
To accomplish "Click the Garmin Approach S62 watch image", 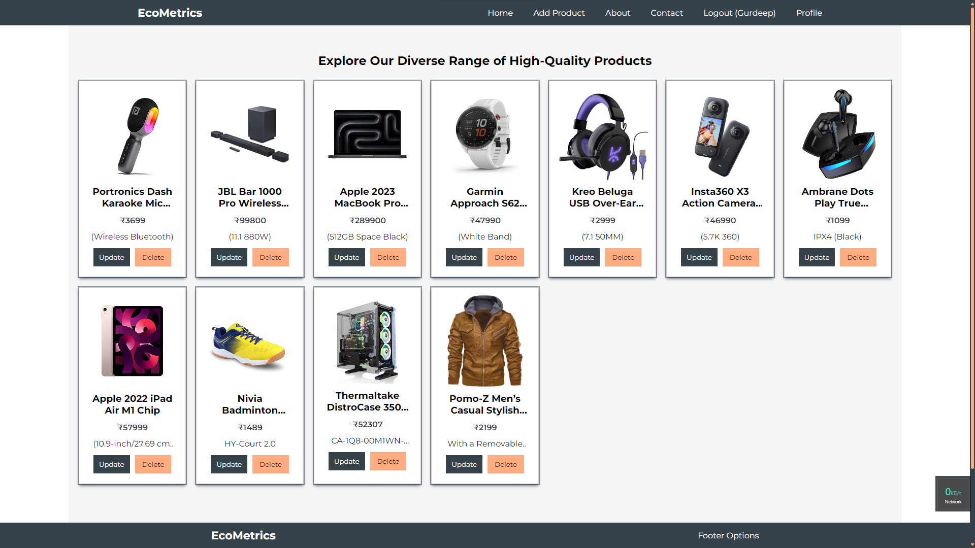I will 485,135.
